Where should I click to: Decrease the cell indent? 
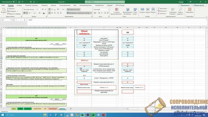click(x=58, y=13)
